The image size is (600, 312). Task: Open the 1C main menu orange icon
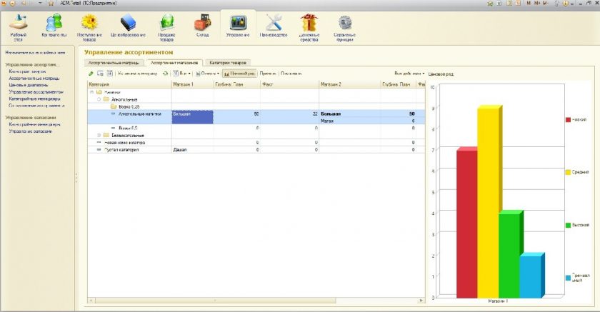(4, 3)
